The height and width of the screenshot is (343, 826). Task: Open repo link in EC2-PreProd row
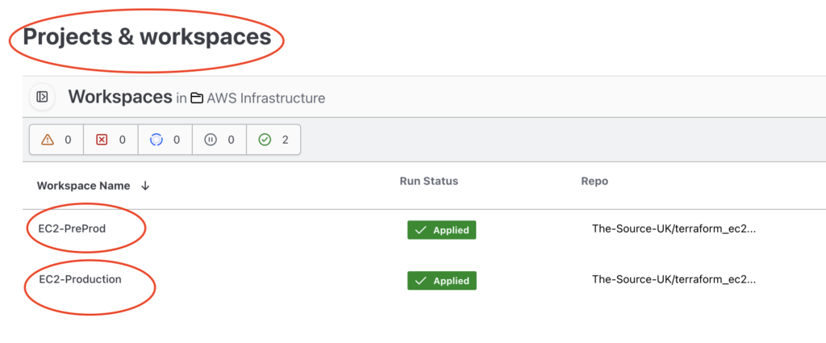coord(674,229)
